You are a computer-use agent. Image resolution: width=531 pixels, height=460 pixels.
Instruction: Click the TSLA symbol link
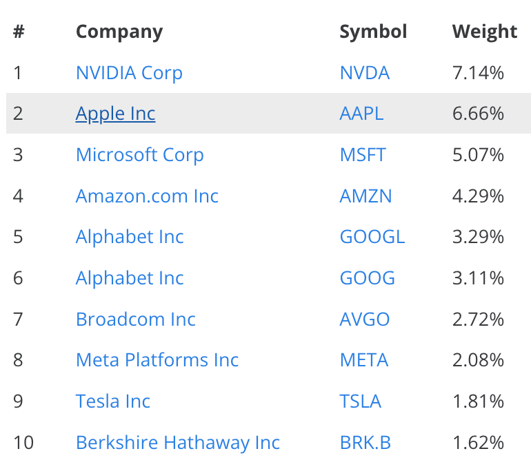tap(360, 401)
